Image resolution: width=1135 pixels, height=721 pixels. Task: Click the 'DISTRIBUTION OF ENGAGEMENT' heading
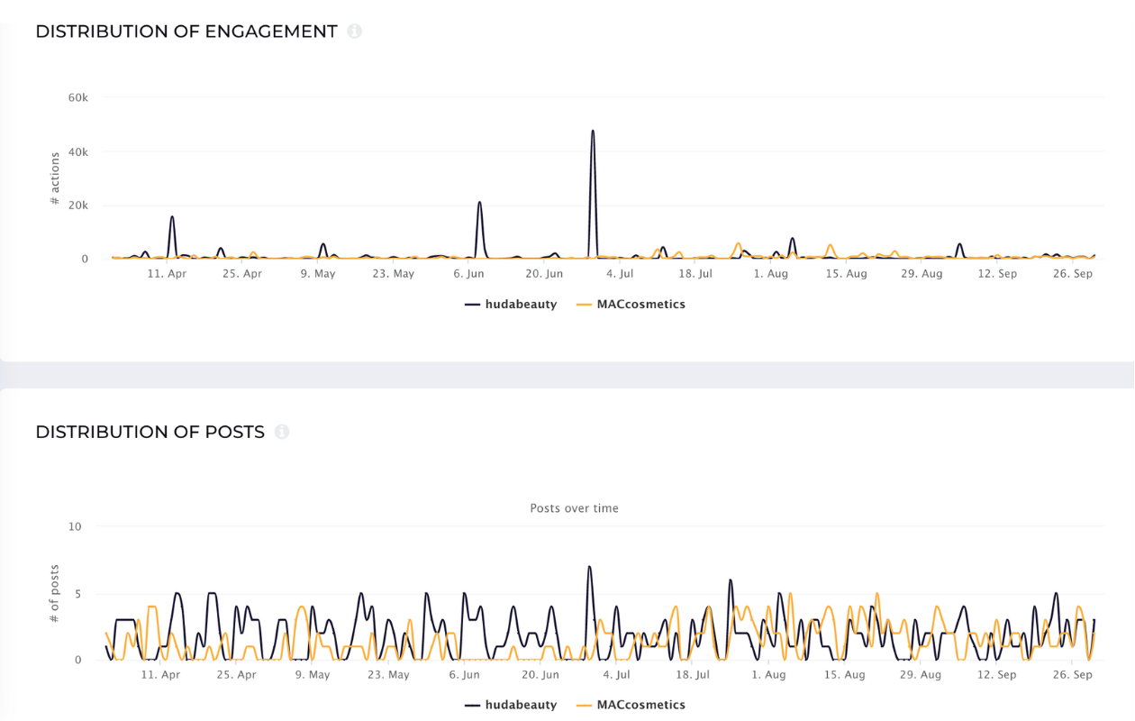(x=186, y=32)
